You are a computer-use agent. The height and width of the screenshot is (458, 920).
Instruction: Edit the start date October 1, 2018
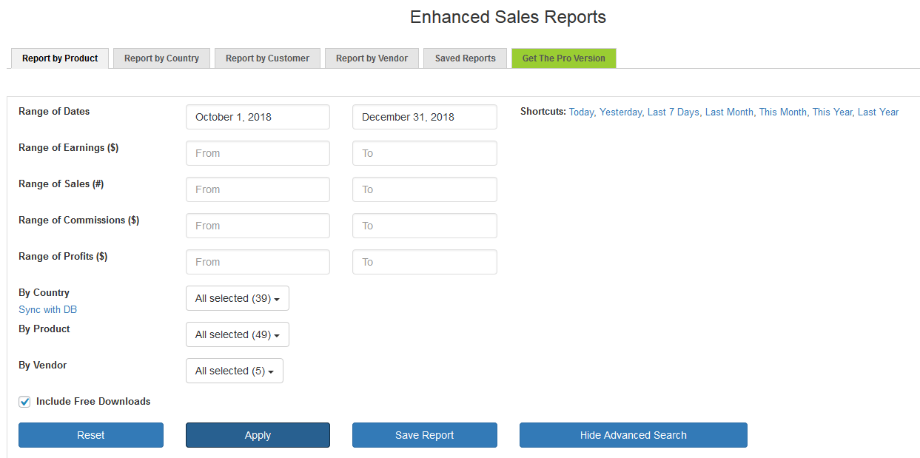[x=258, y=117]
